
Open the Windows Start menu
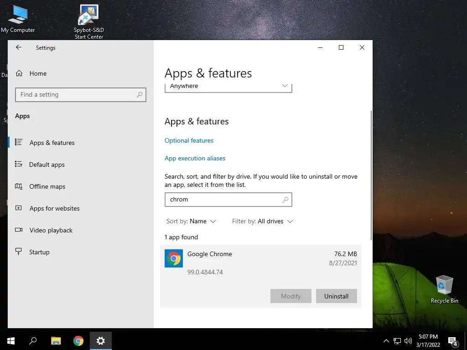(x=11, y=341)
